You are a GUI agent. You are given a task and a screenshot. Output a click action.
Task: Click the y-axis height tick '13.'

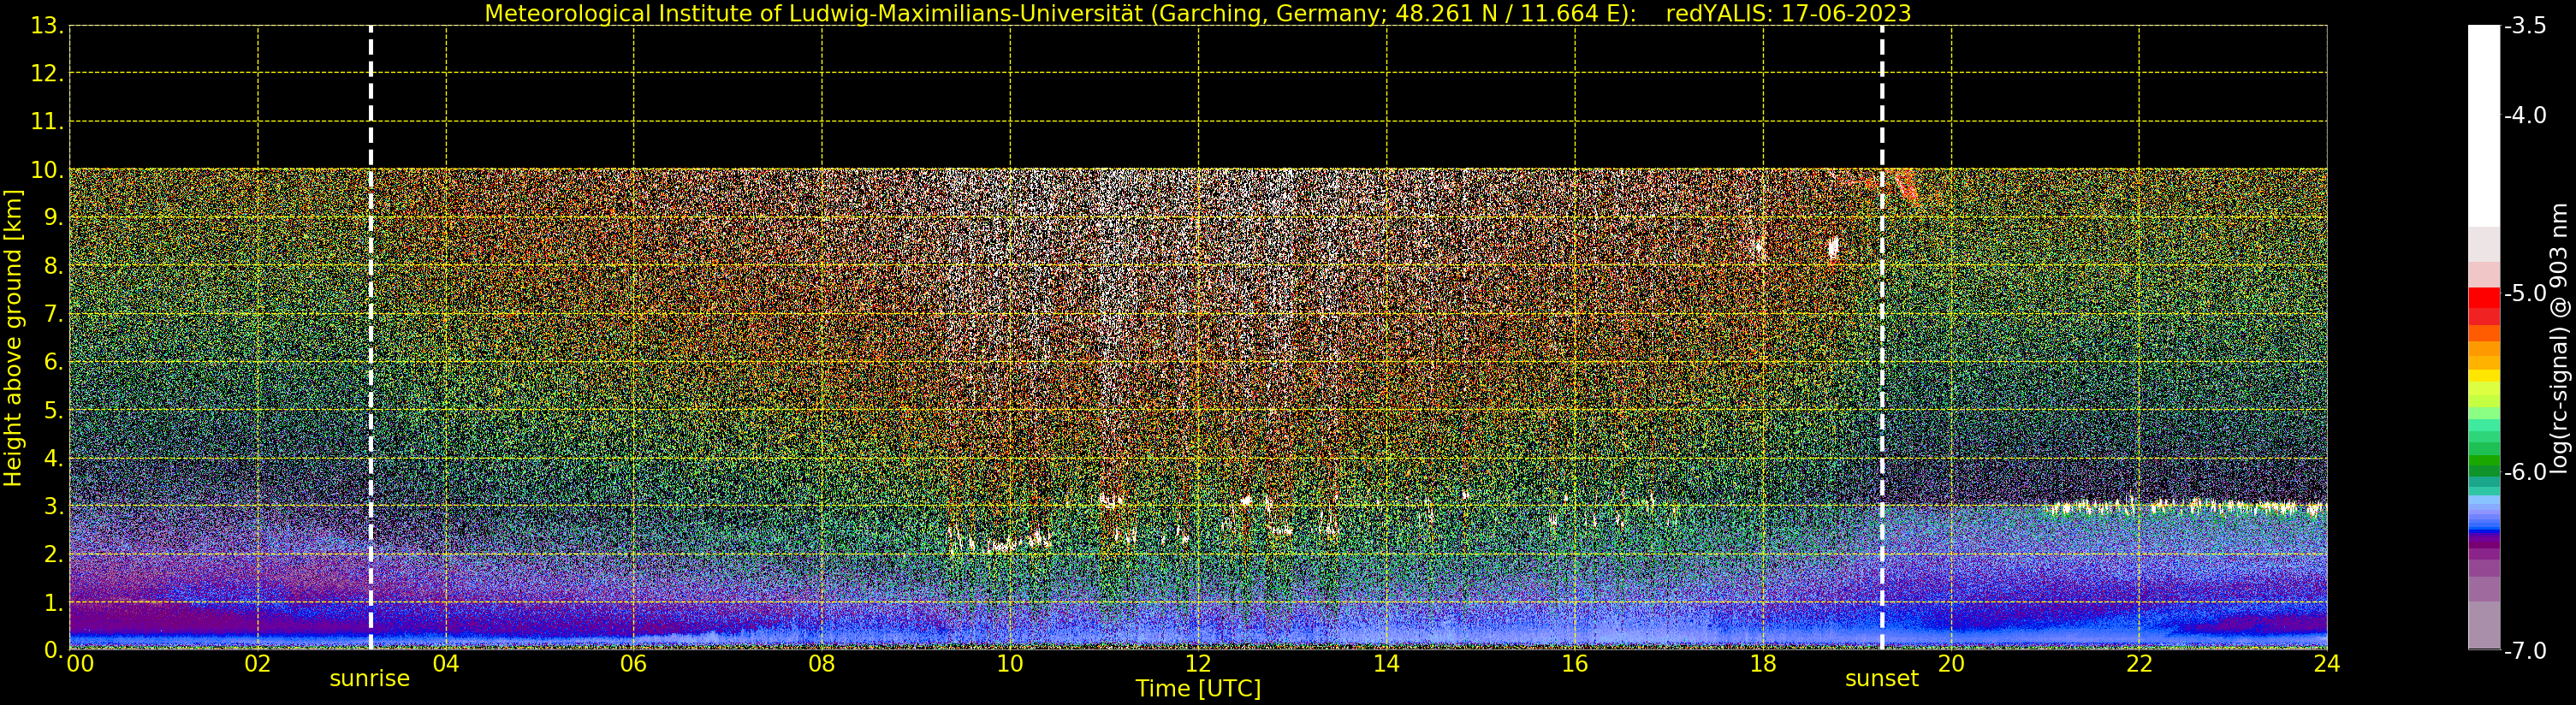pyautogui.click(x=47, y=26)
